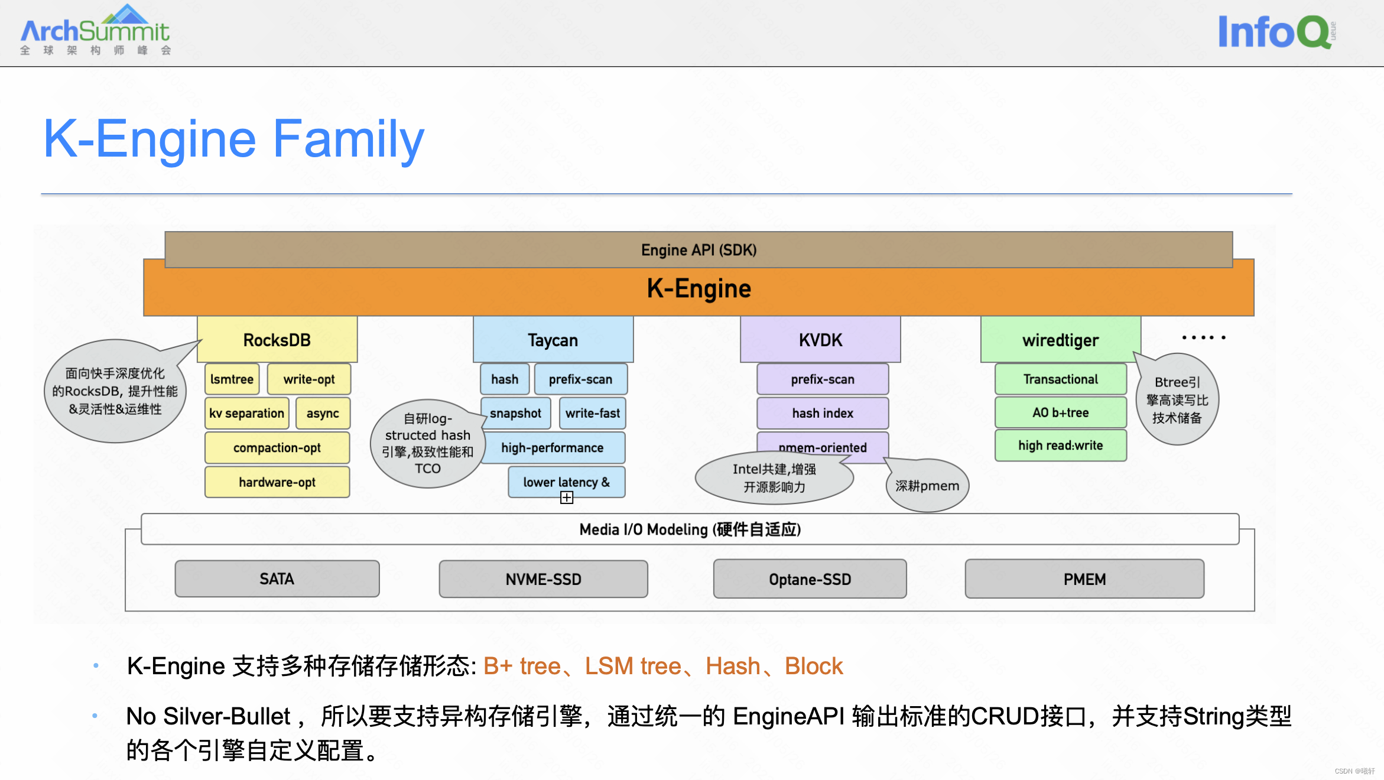Click the snapshot box
Image resolution: width=1384 pixels, height=780 pixels.
pos(516,413)
